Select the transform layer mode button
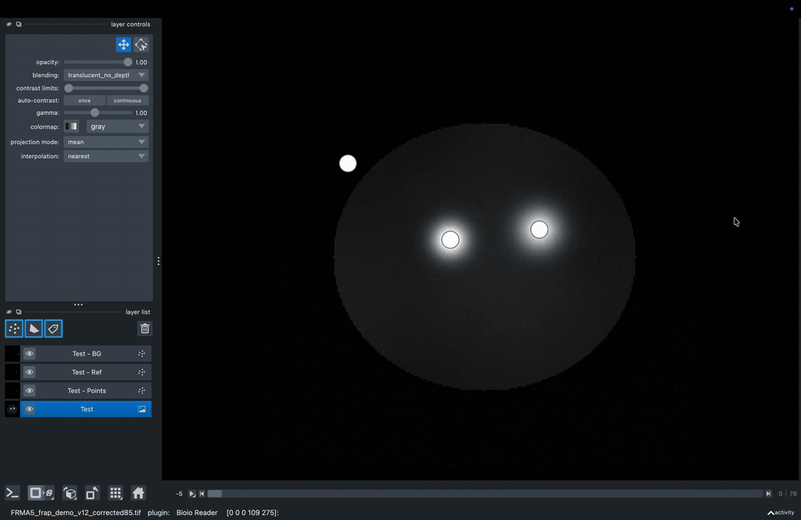This screenshot has height=520, width=801. point(141,45)
